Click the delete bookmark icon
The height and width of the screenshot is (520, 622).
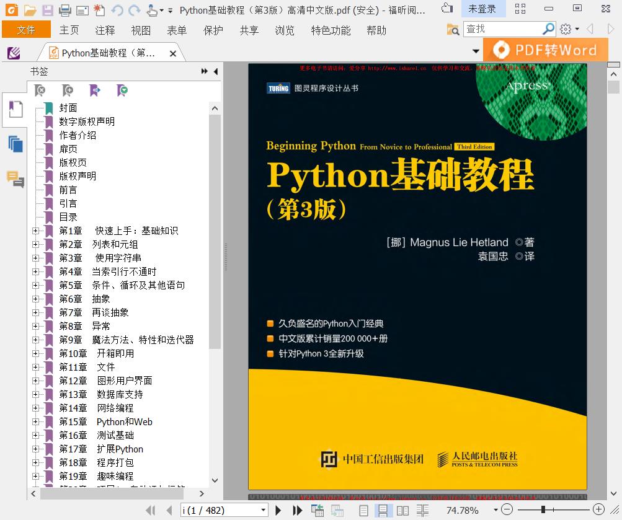40,90
